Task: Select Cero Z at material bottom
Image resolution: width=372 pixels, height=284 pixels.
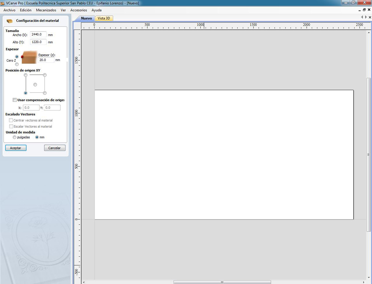Action: (17, 64)
